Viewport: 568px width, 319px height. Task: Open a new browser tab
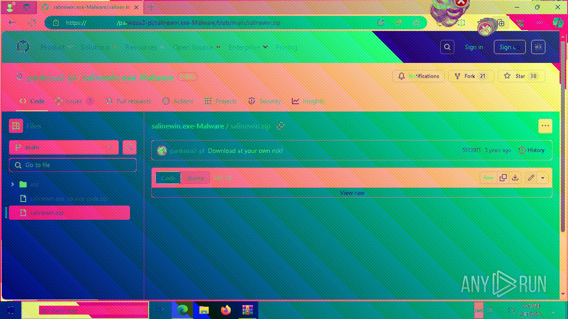[151, 7]
